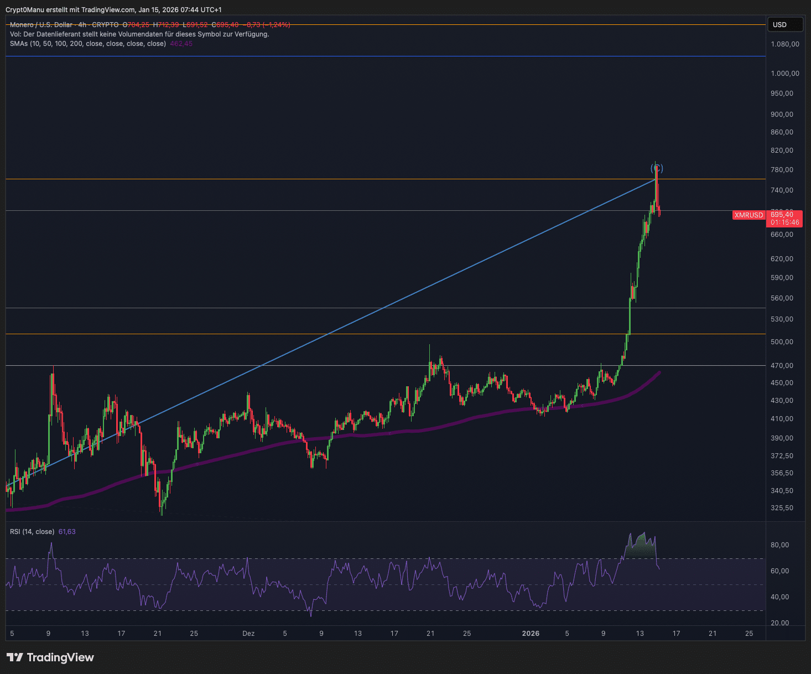Screen dimensions: 811x674
Task: Click the SMAs (10, 50, 100, 200) legend
Action: [87, 44]
